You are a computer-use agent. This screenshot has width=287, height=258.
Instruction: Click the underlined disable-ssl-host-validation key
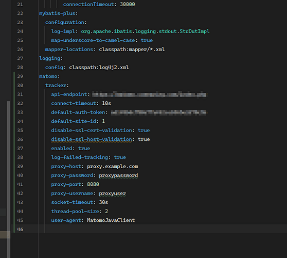tap(92, 139)
